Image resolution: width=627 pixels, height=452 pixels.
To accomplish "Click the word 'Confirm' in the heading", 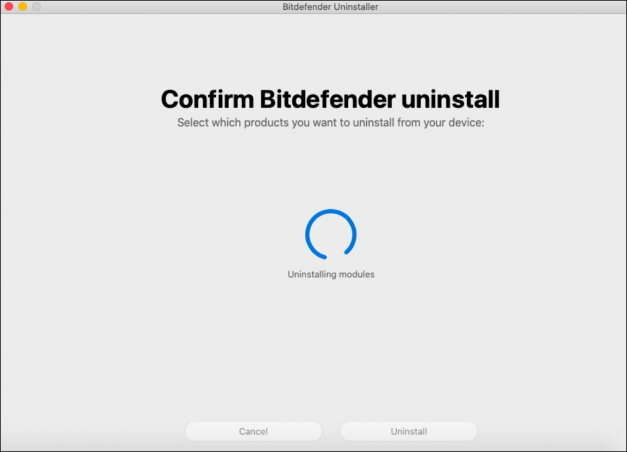I will pyautogui.click(x=208, y=98).
